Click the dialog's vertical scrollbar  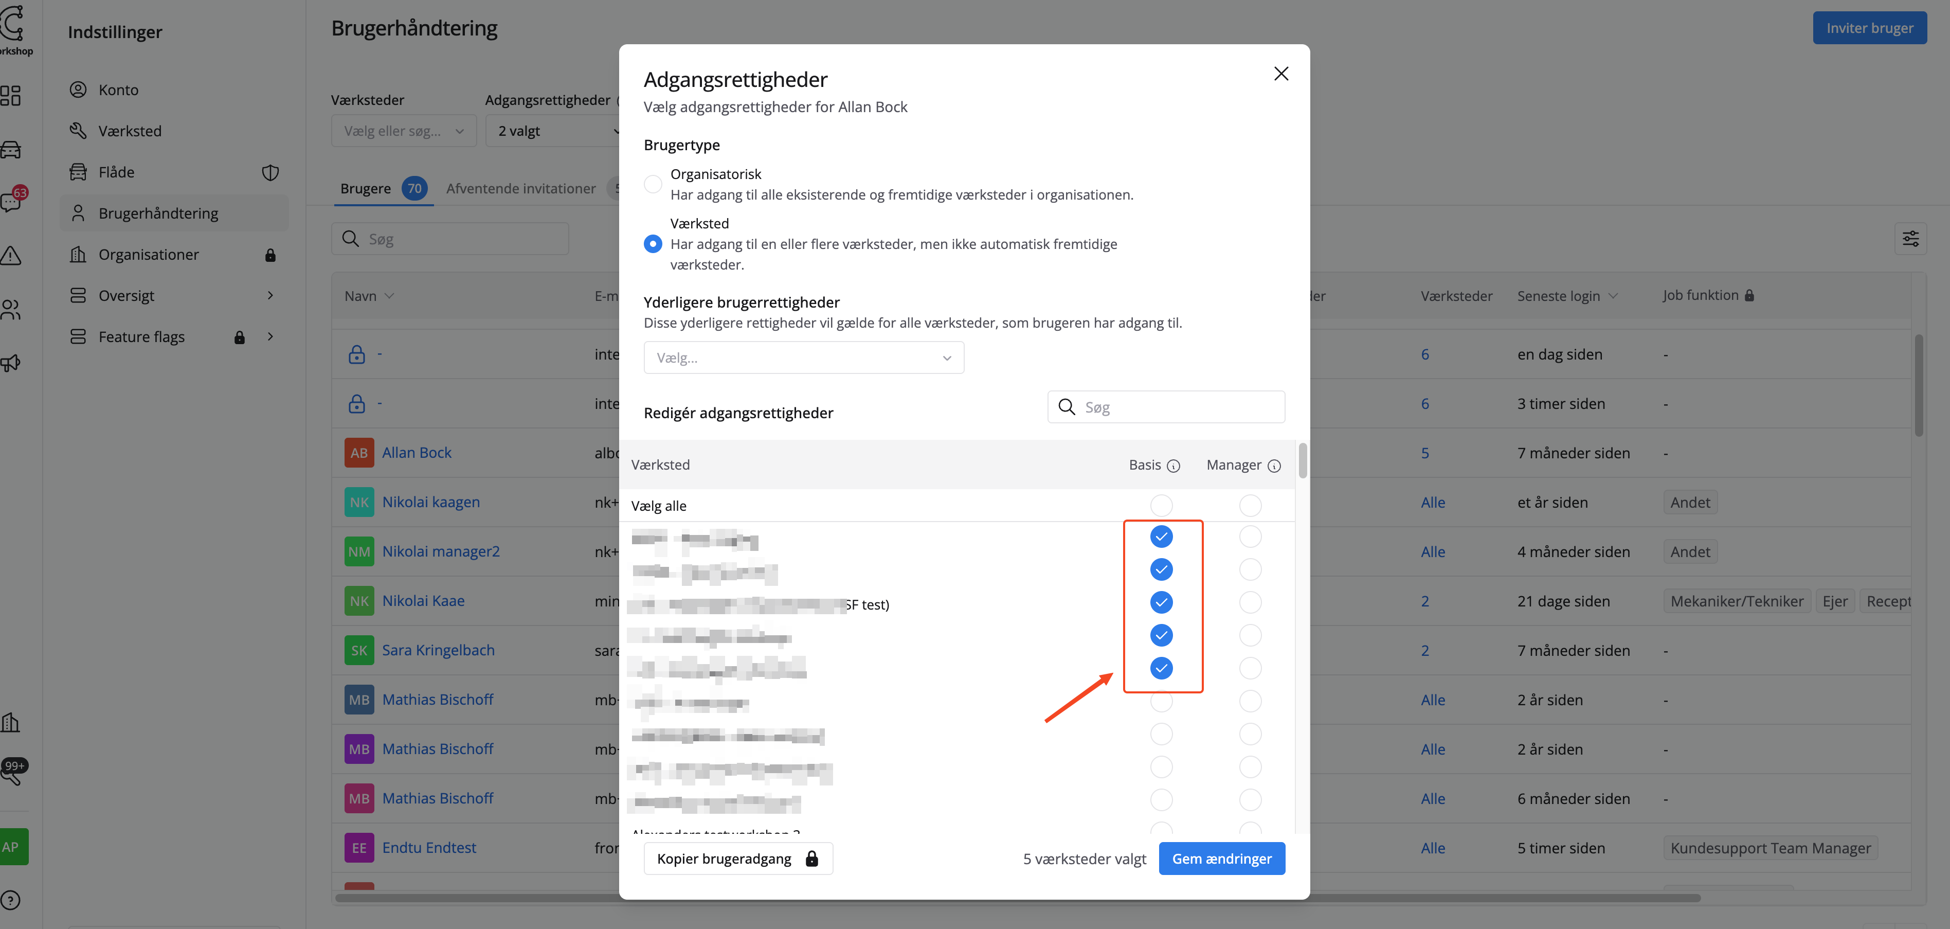tap(1302, 461)
